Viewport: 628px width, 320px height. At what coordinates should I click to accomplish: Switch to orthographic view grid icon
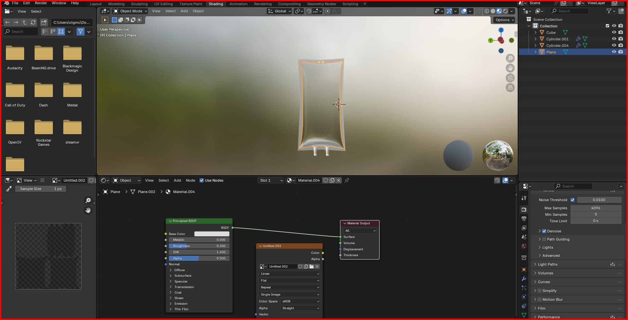(510, 88)
